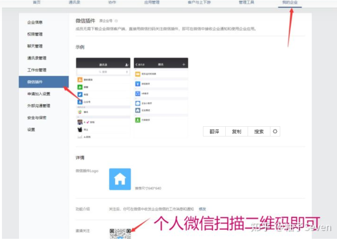Click the 原企业号 label

pos(106,21)
